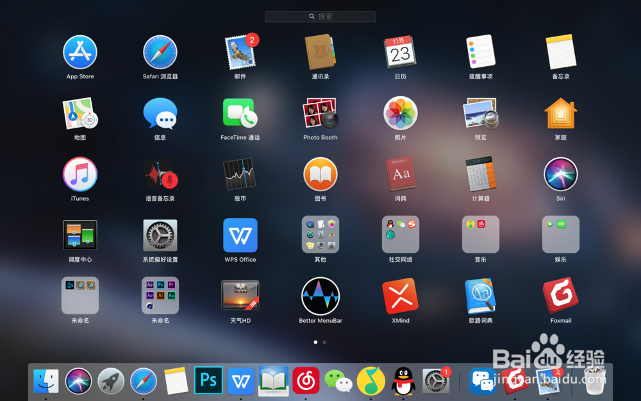Open the 计算器 calculator
This screenshot has width=641, height=401.
pos(481,174)
